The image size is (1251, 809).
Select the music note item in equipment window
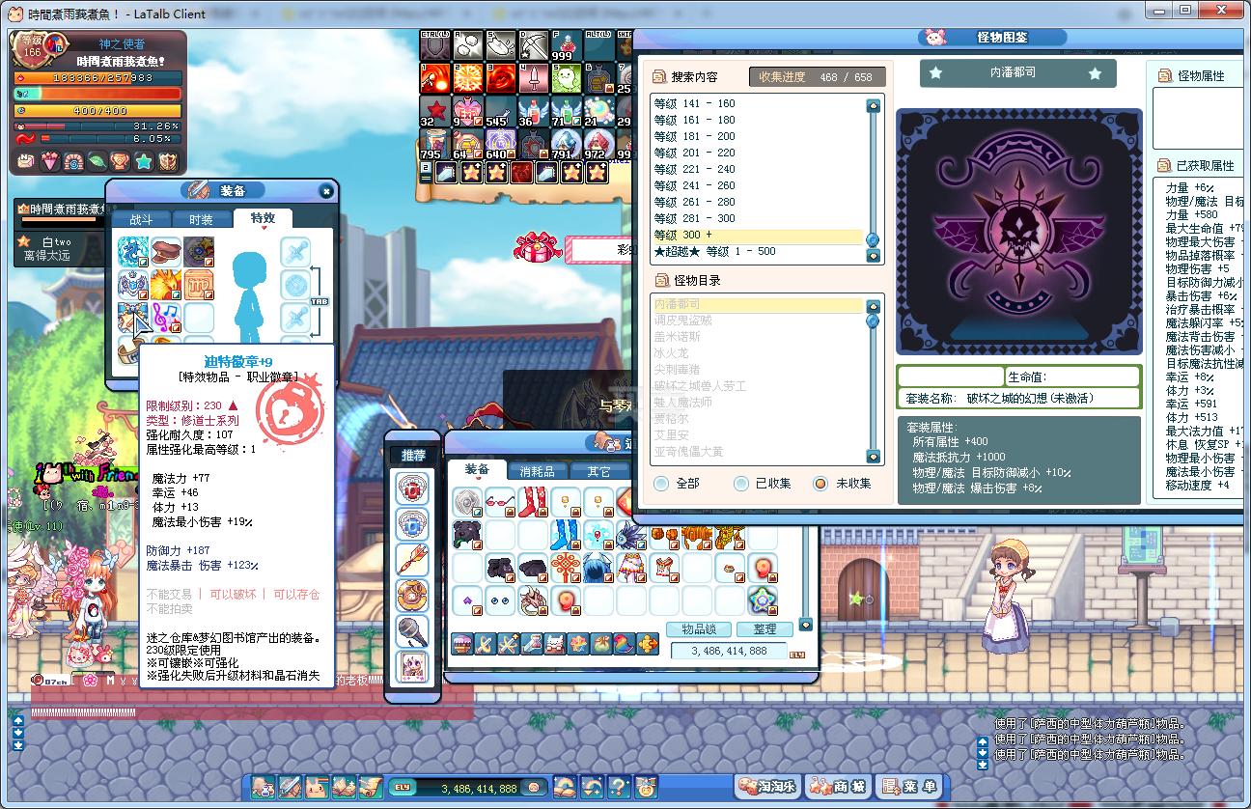point(166,317)
